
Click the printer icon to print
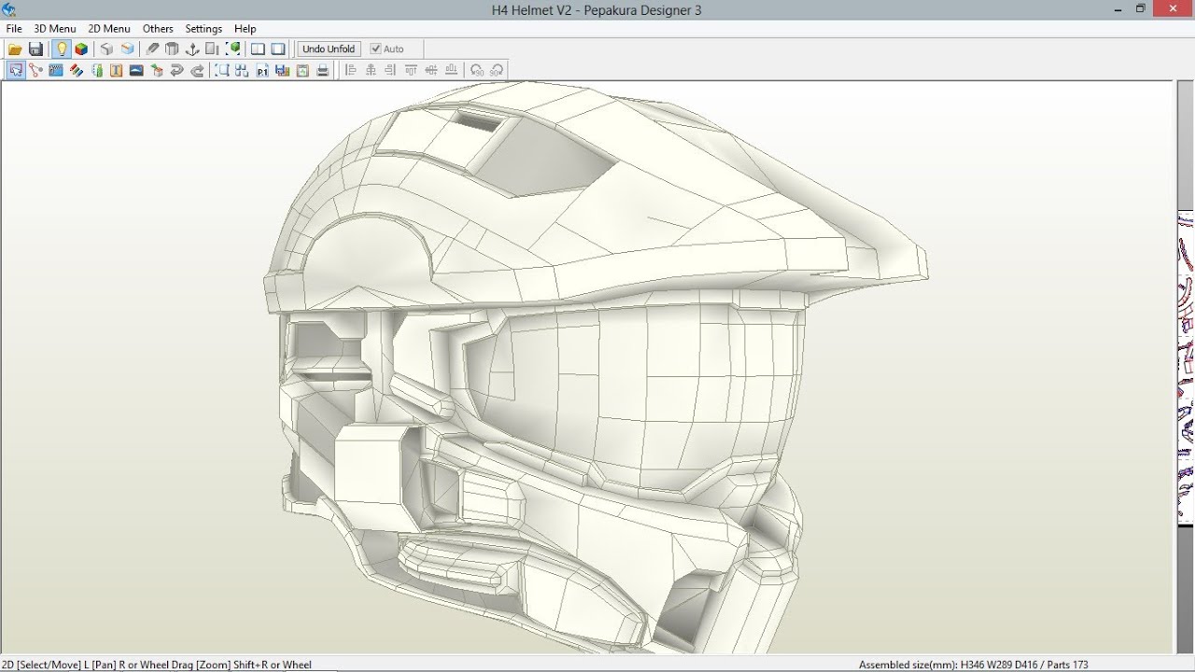[x=323, y=70]
